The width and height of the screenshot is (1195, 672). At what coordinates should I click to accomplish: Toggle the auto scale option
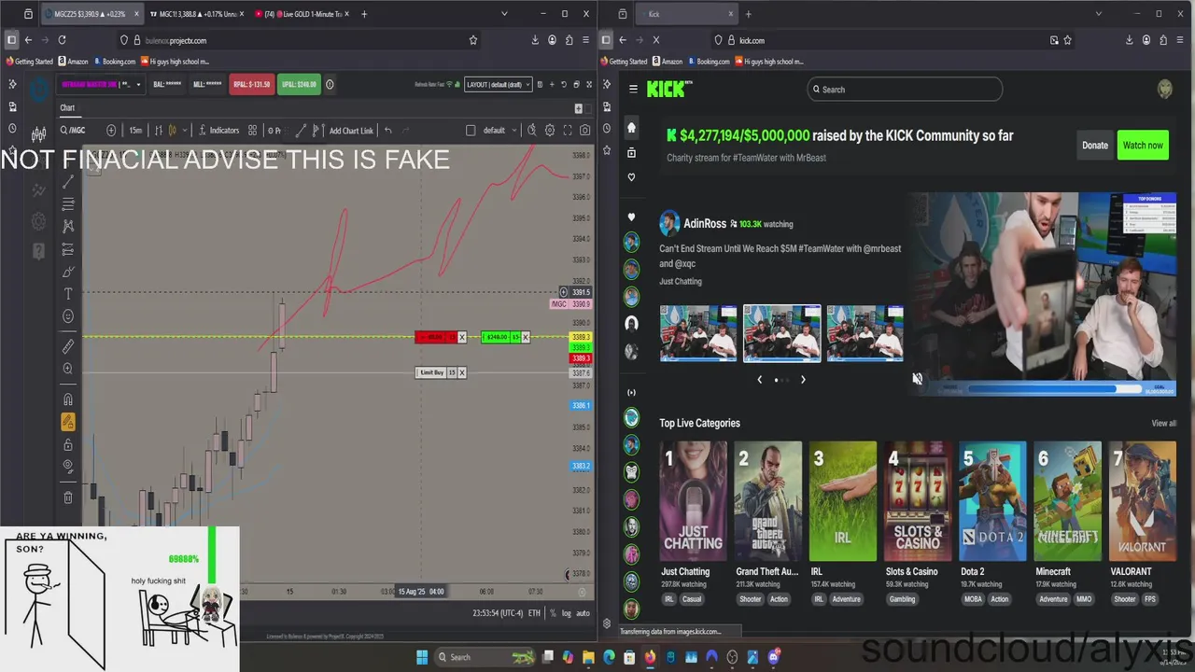[x=583, y=613]
